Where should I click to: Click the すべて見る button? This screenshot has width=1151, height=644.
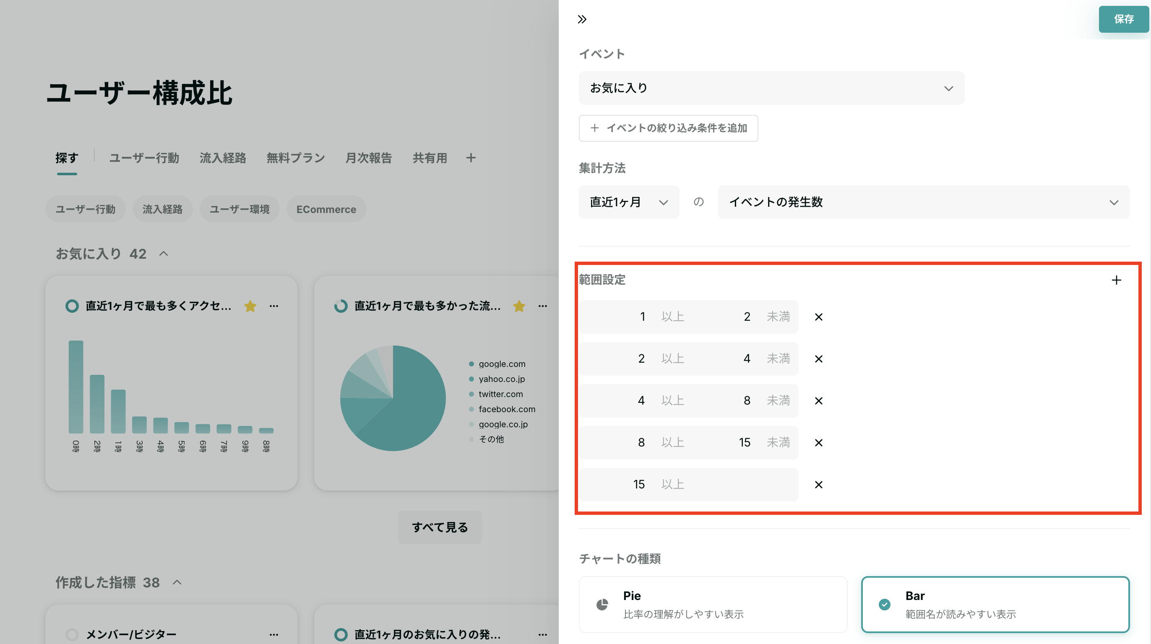tap(440, 527)
